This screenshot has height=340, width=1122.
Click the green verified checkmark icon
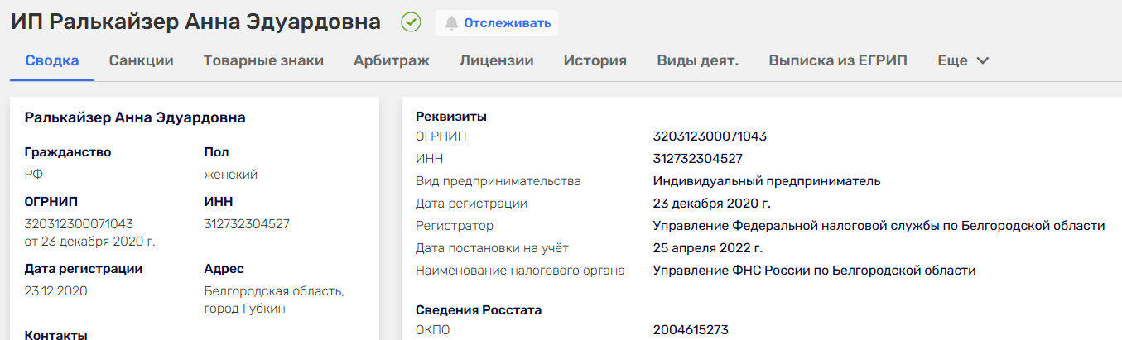[411, 22]
